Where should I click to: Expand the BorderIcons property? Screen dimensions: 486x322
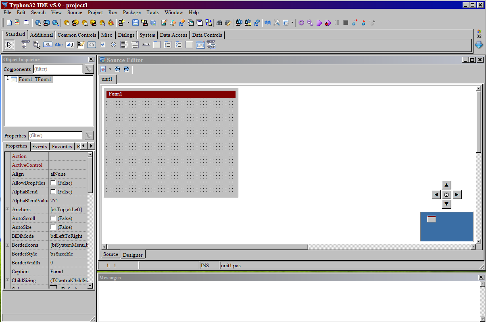tap(7, 245)
